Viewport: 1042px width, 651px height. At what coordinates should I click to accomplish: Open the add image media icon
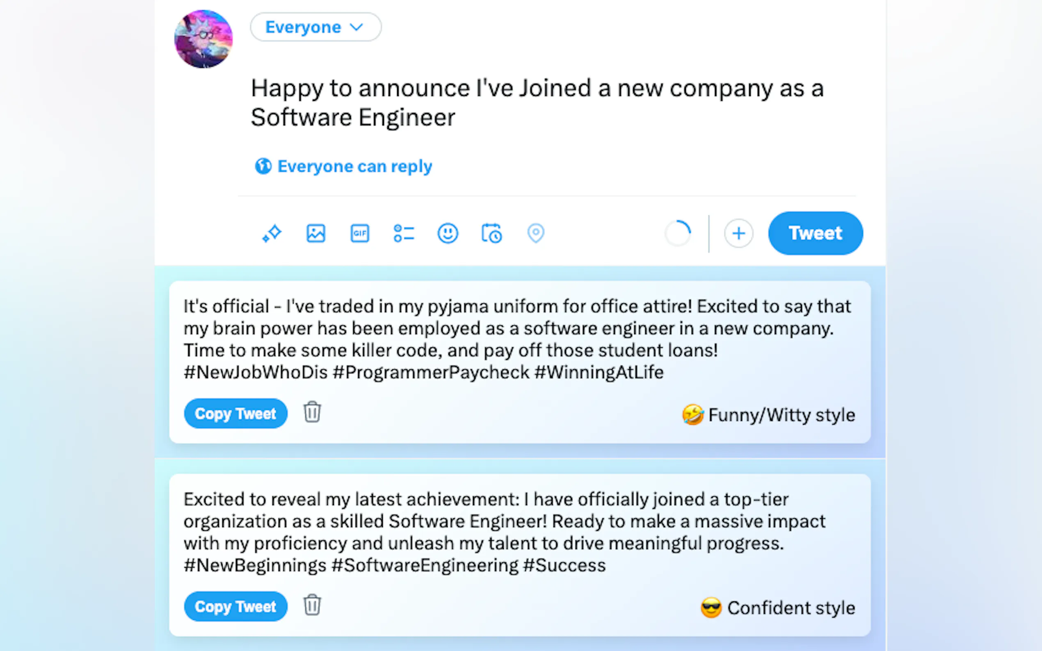[x=316, y=233]
